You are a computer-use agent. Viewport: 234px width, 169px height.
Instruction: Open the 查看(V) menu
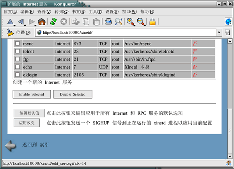[44, 12]
